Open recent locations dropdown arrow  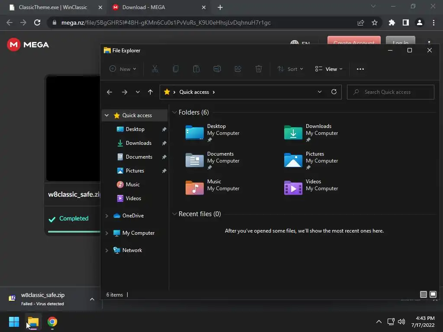click(138, 92)
